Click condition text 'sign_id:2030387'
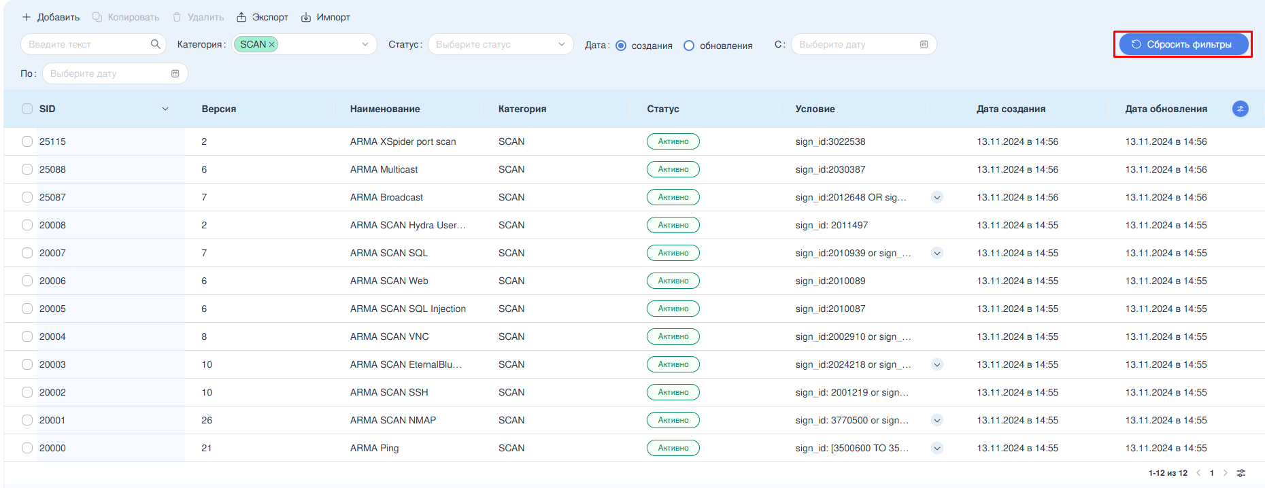This screenshot has width=1265, height=488. [x=830, y=169]
